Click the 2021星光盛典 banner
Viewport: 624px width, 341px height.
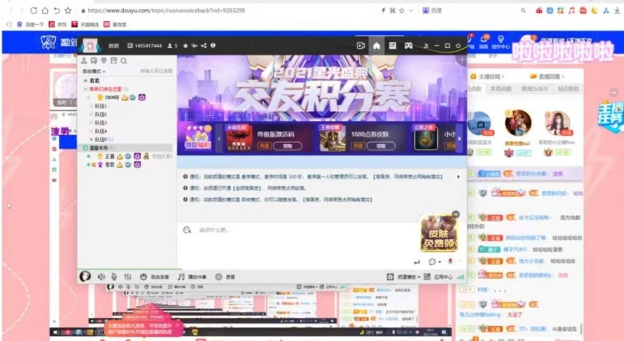322,88
